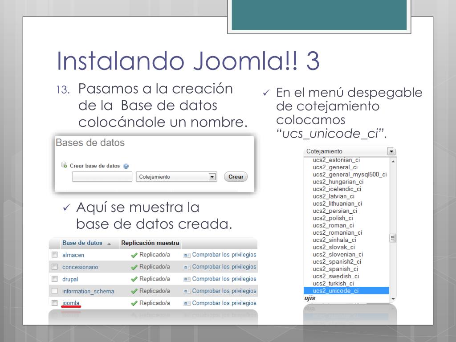The image size is (456, 342).
Task: Select ucs2_romanian_ci option
Action: tap(338, 232)
